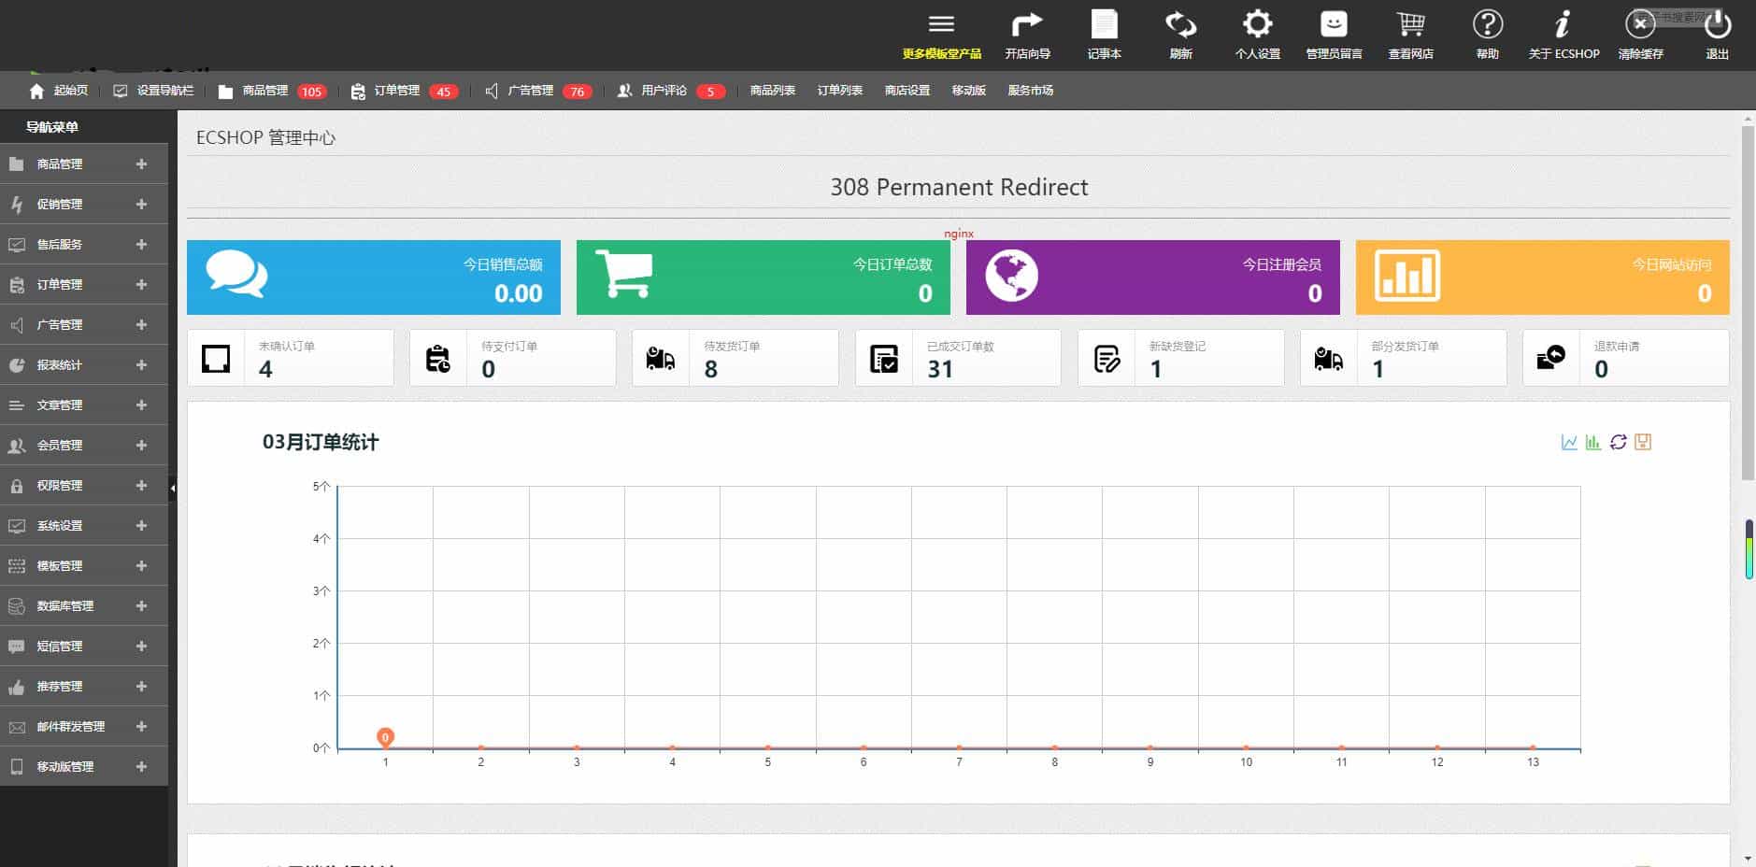Switch the order chart to bar view
Viewport: 1756px width, 867px height.
tap(1593, 442)
